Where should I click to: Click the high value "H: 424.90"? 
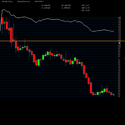[66, 5]
